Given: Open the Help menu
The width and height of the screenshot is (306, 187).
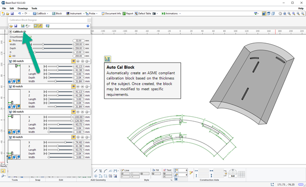Looking at the screenshot, I should (x=301, y=8).
